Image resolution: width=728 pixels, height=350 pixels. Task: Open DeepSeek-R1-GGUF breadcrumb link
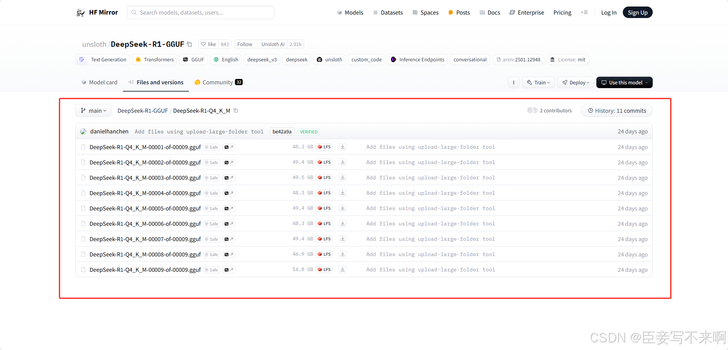click(142, 111)
